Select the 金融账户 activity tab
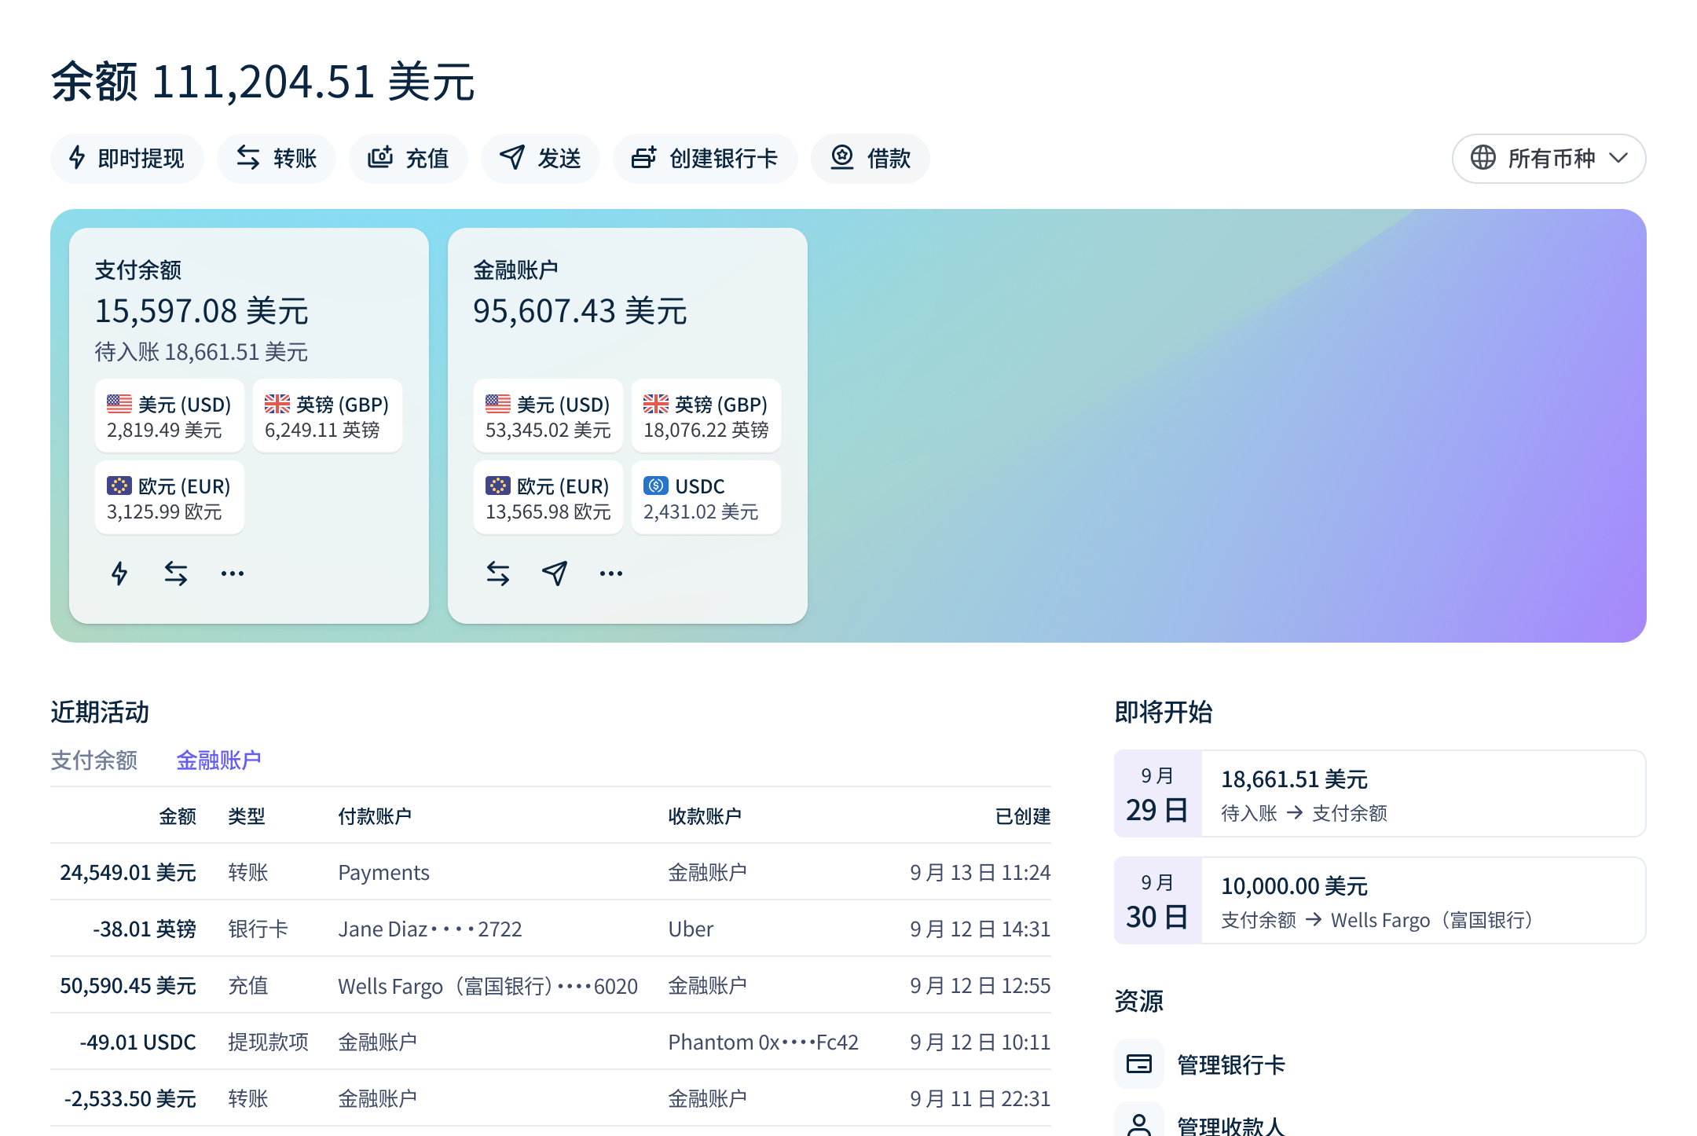The height and width of the screenshot is (1136, 1697). coord(218,760)
